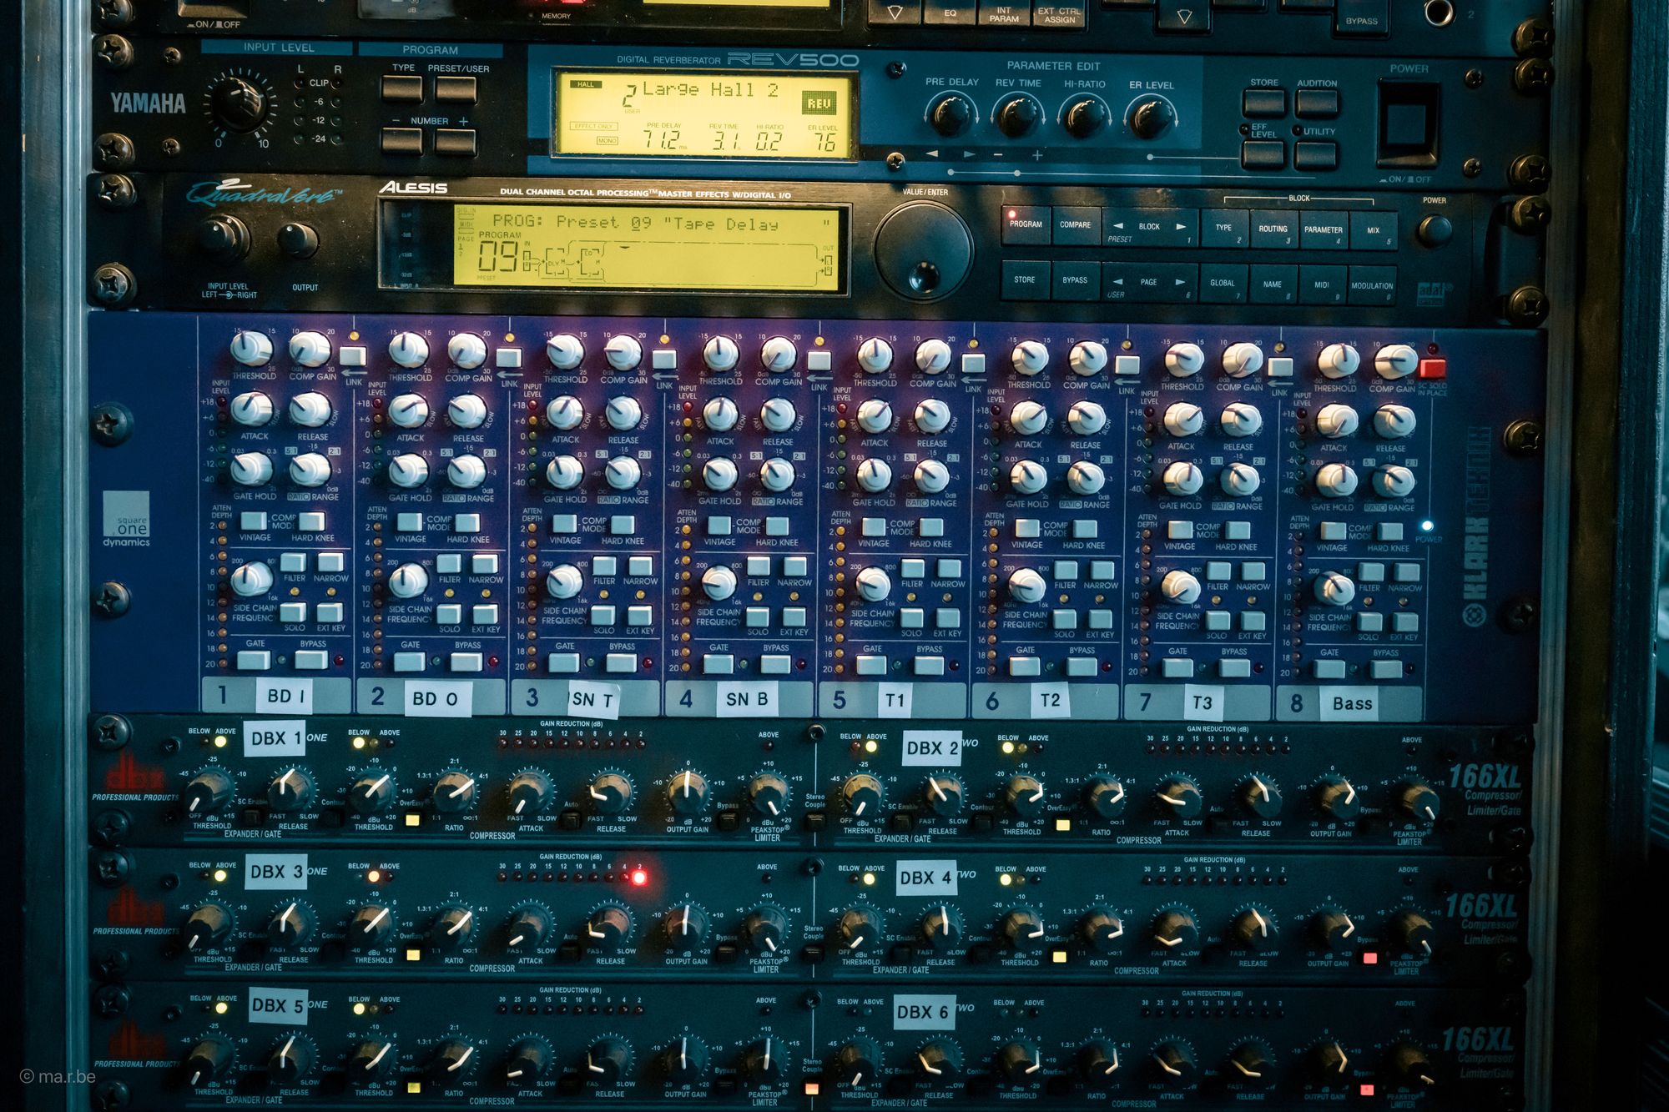The width and height of the screenshot is (1669, 1112).
Task: Click the Alesis VALUE/ENTER wheel
Action: 922,249
